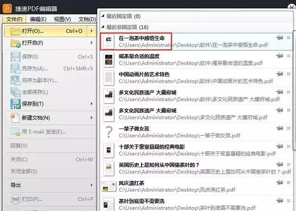
Task: Click the 新建文档(N) page icon
Action: pos(15,118)
